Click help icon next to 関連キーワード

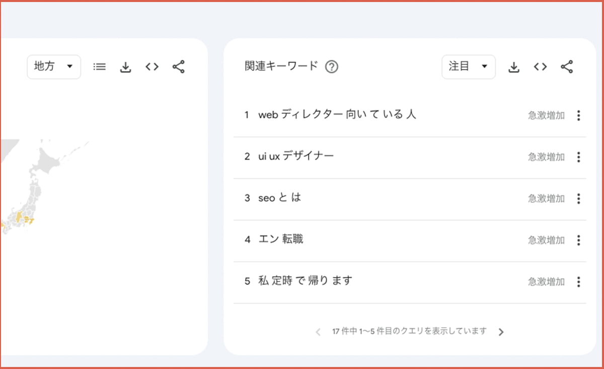pyautogui.click(x=331, y=66)
